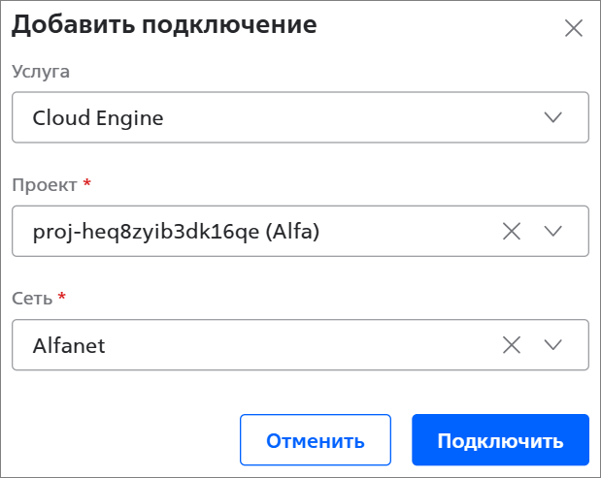Click empty space inside the Проект combo box
Image resolution: width=601 pixels, height=478 pixels.
(408, 231)
